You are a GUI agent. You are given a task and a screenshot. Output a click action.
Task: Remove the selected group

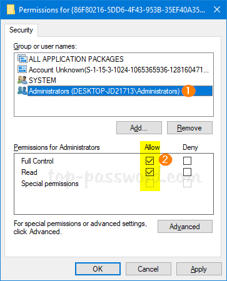coord(189,128)
